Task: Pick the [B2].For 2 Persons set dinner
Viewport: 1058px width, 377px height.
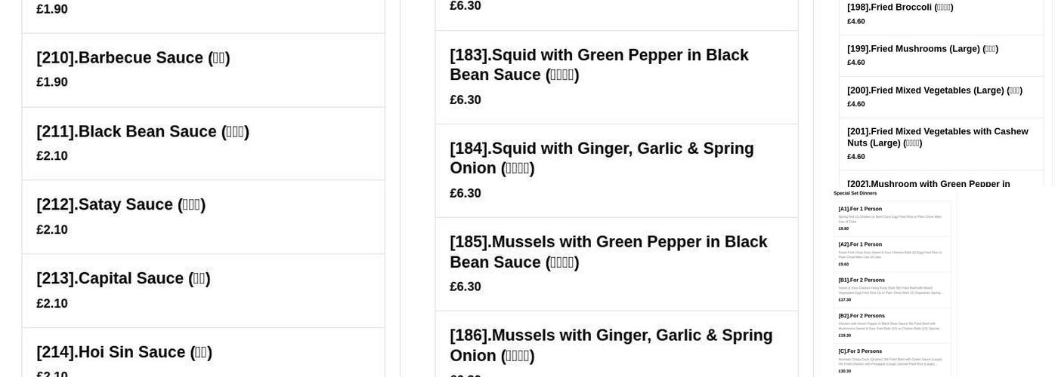Action: click(x=892, y=326)
